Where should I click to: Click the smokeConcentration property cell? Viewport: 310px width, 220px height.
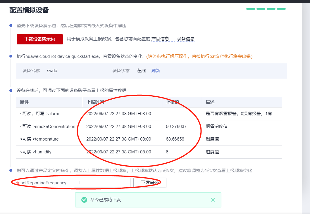(48, 127)
